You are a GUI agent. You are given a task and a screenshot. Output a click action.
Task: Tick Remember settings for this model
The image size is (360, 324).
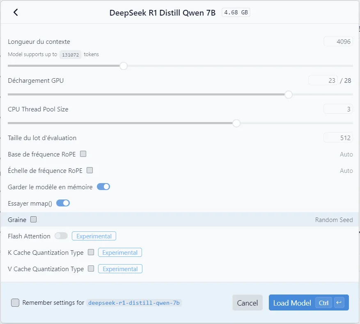tap(15, 302)
